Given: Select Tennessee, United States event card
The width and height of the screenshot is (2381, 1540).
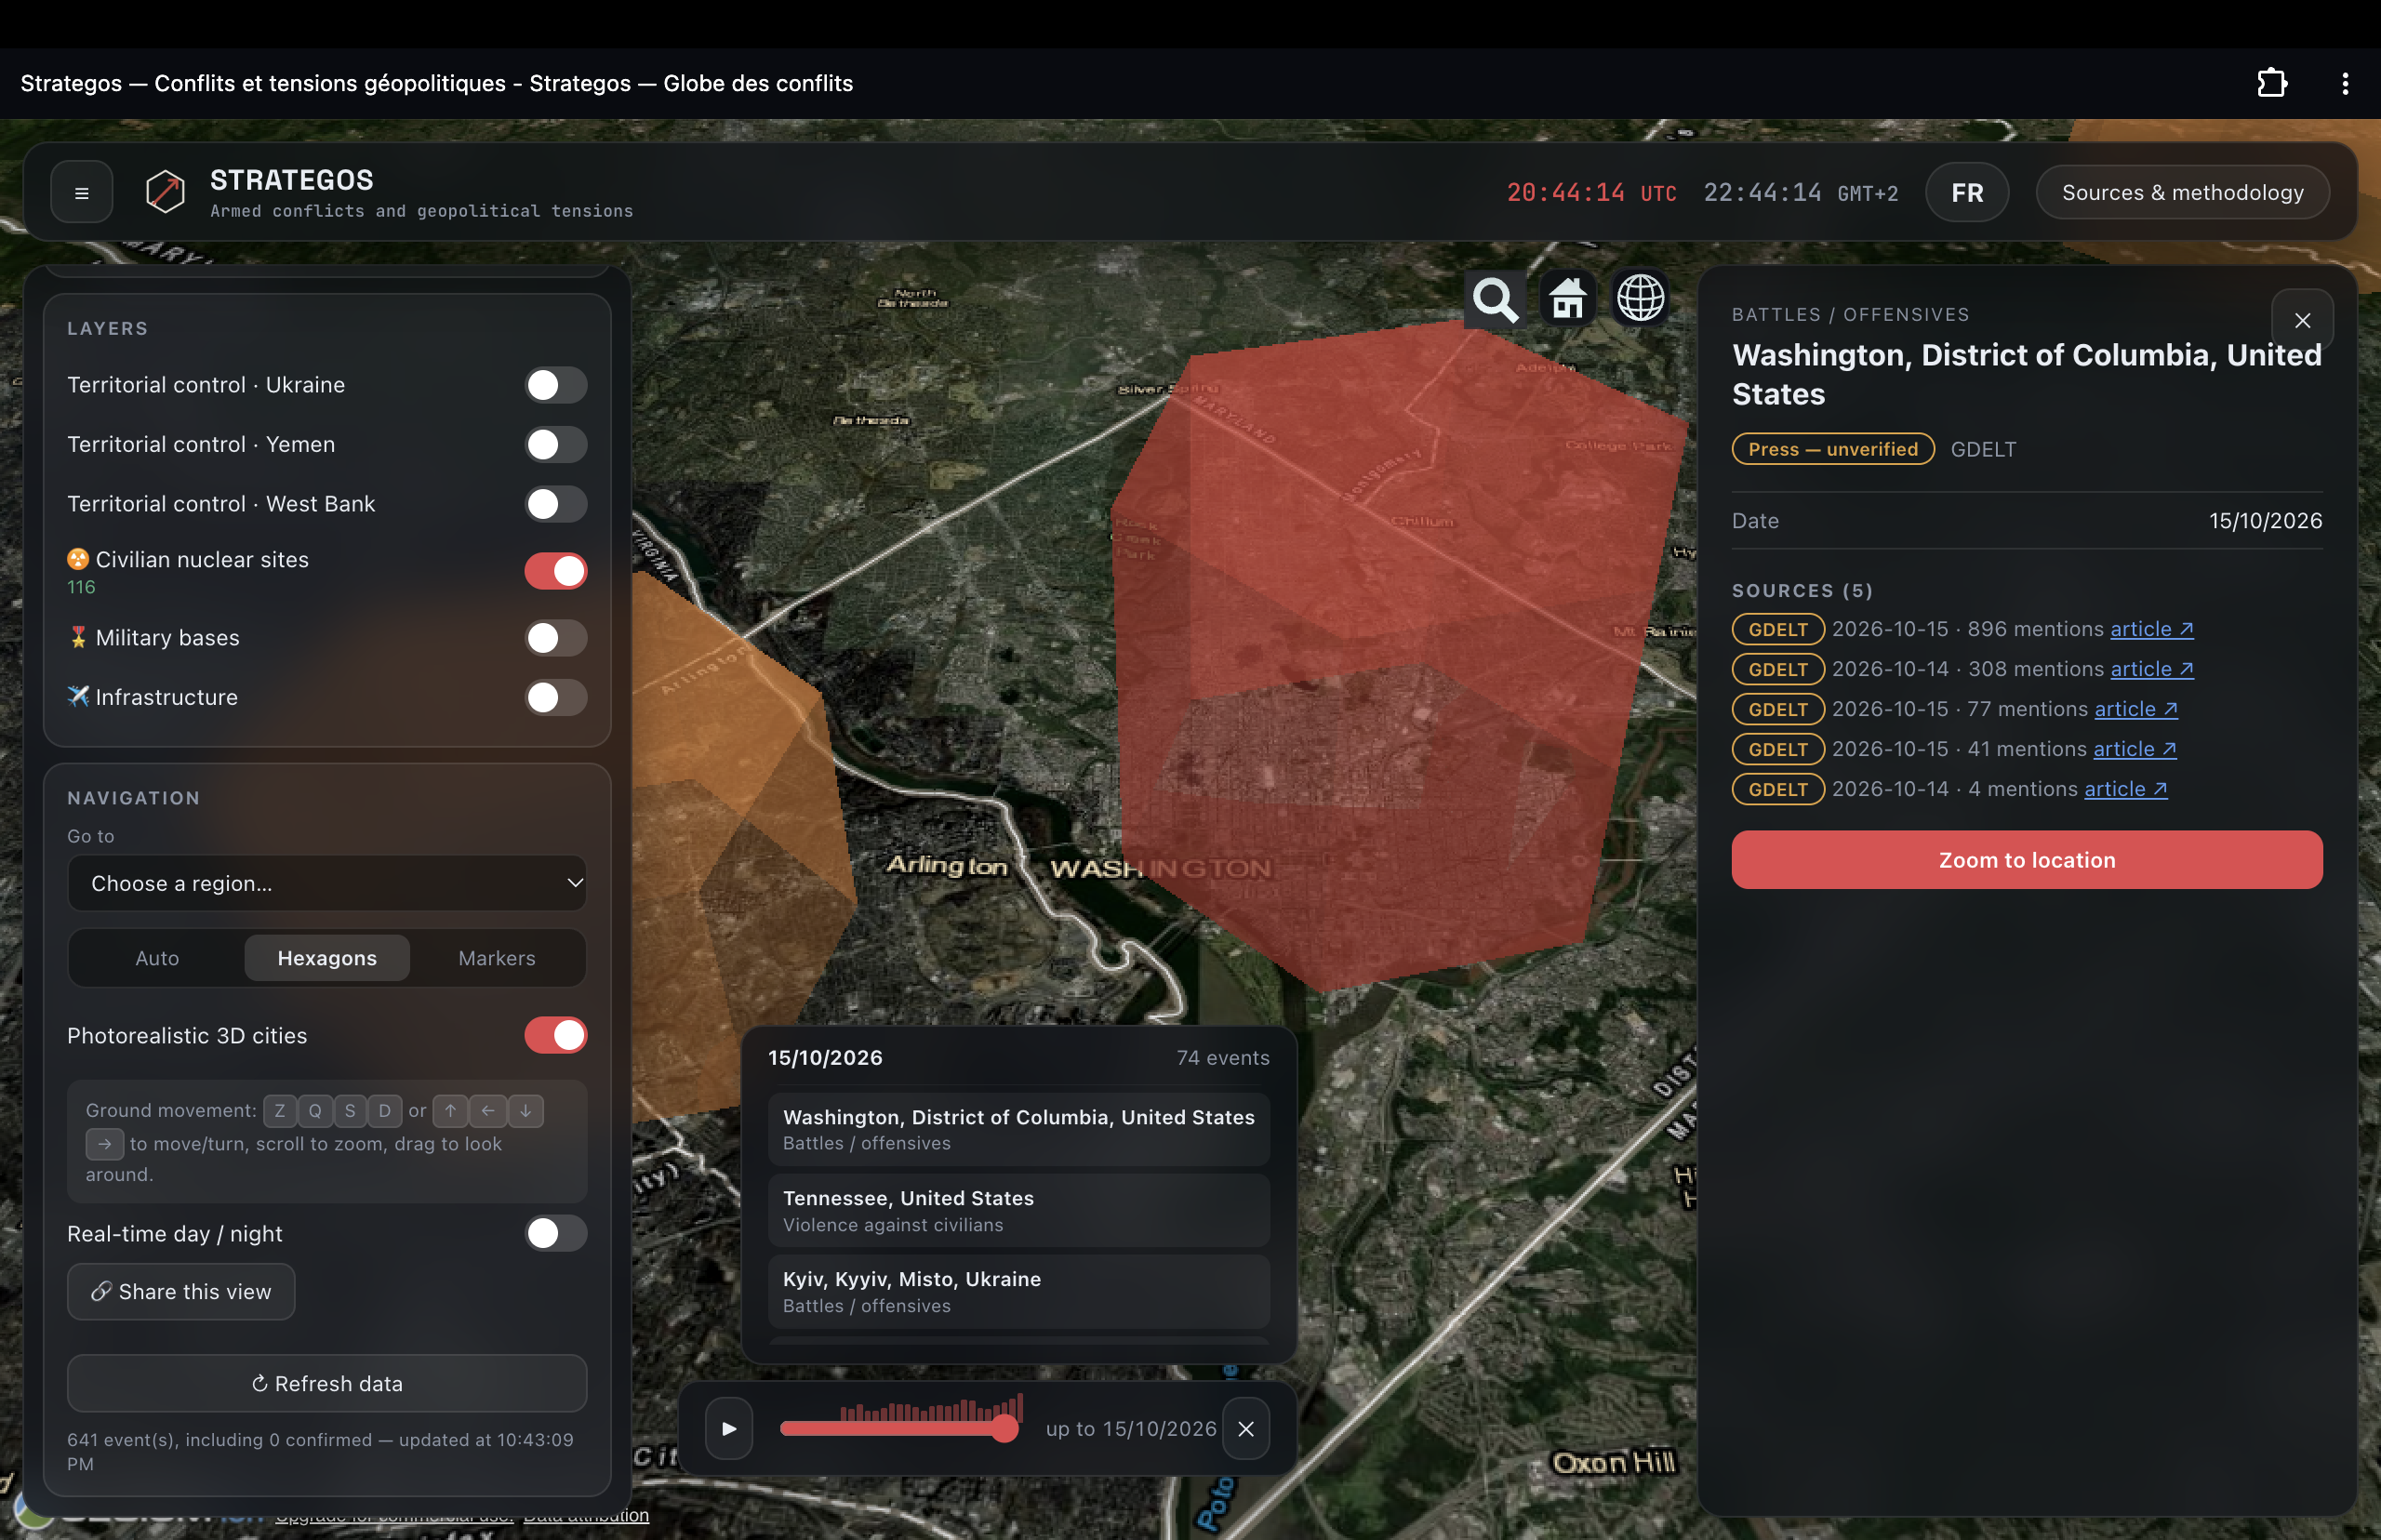Looking at the screenshot, I should coord(1019,1210).
